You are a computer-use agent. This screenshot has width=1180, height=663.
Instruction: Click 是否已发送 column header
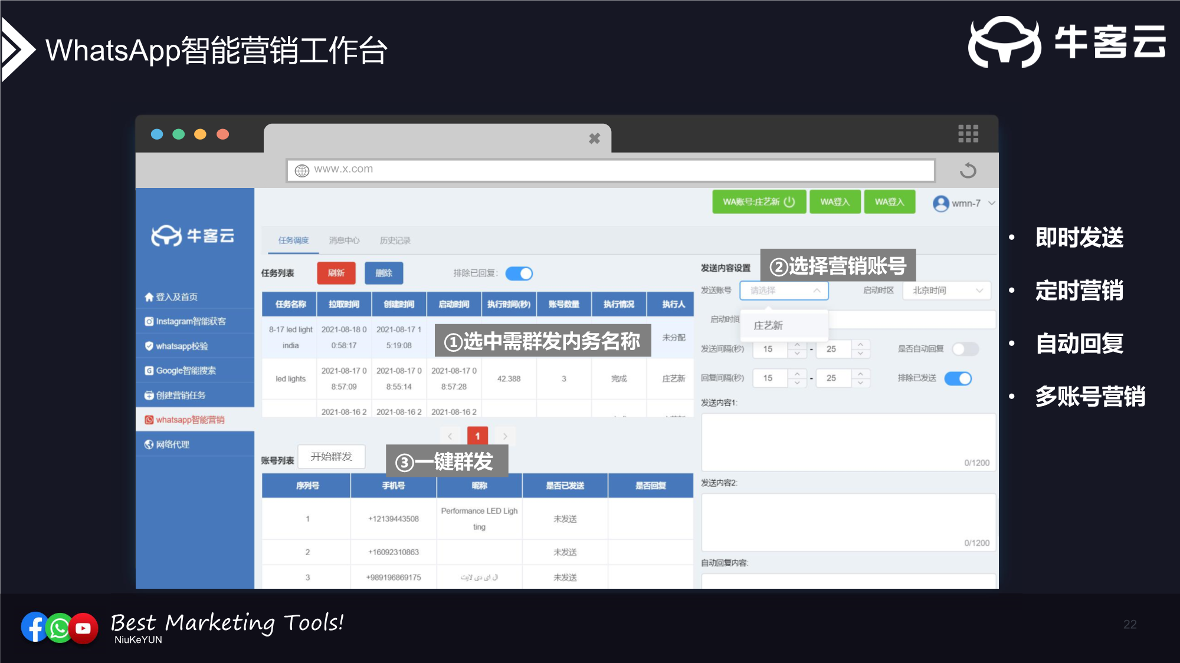[x=565, y=486]
